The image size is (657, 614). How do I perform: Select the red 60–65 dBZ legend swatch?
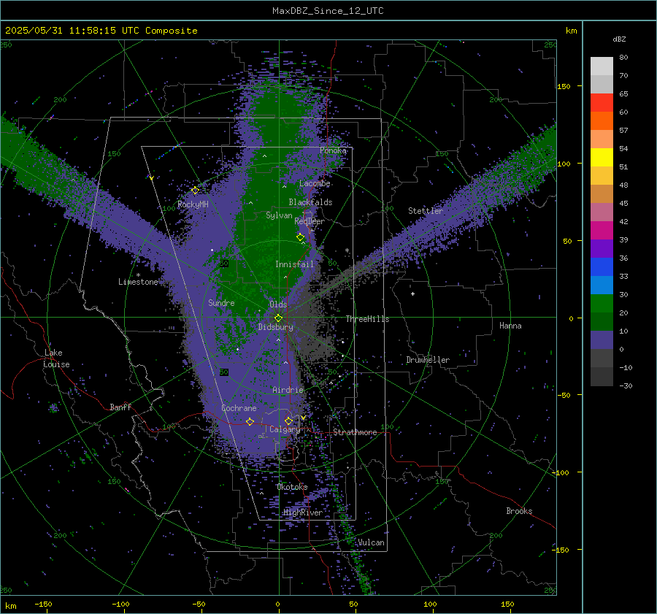click(602, 103)
